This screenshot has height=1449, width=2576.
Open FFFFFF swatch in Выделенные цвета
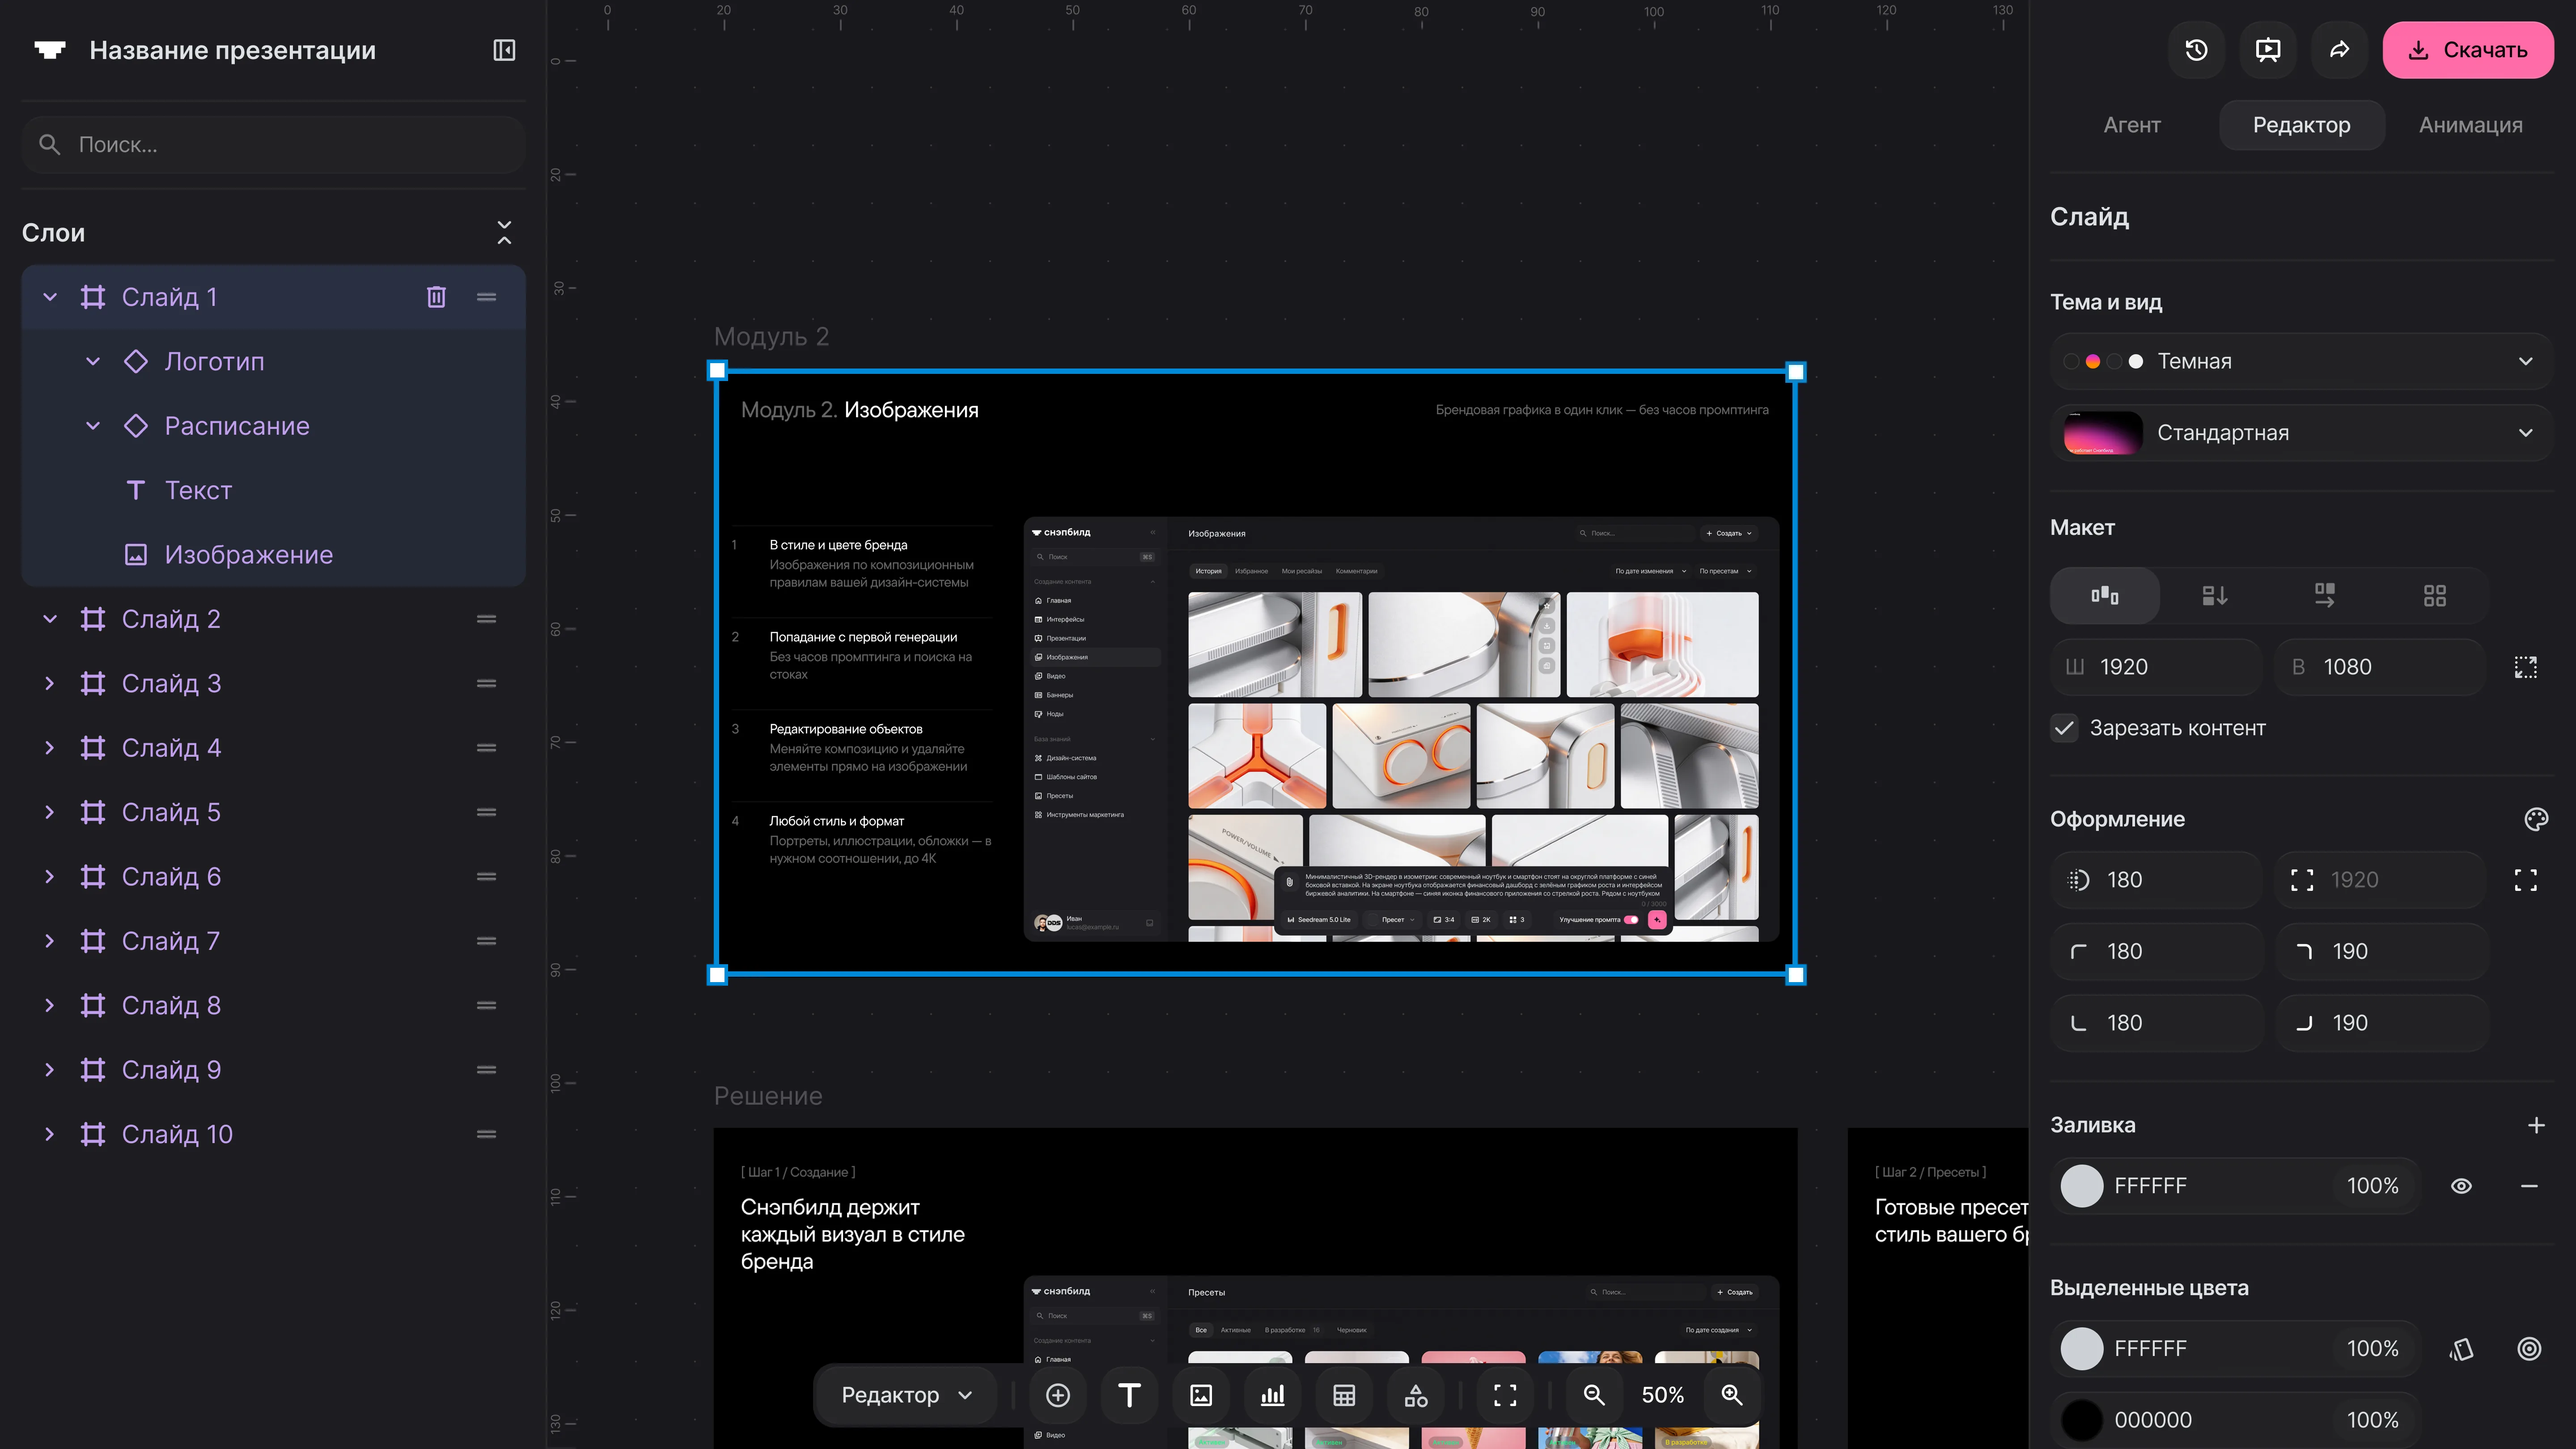(x=2082, y=1349)
